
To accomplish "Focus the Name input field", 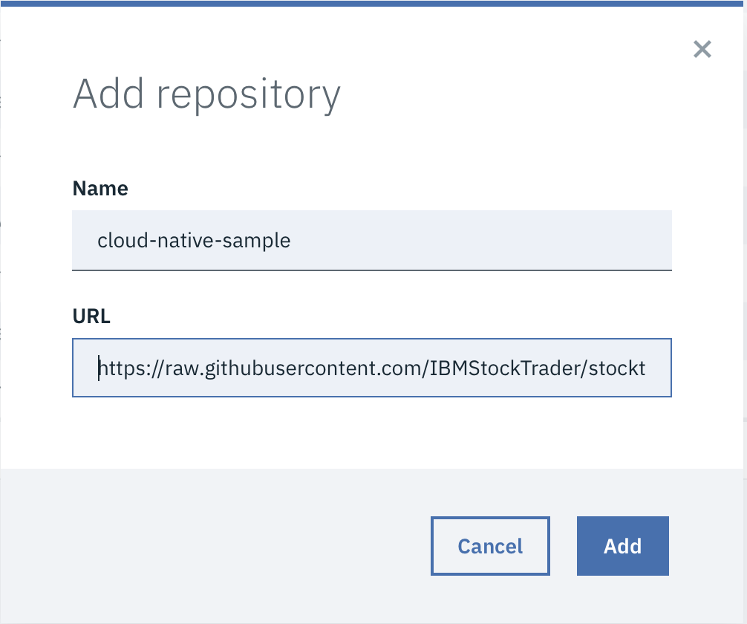I will [371, 240].
